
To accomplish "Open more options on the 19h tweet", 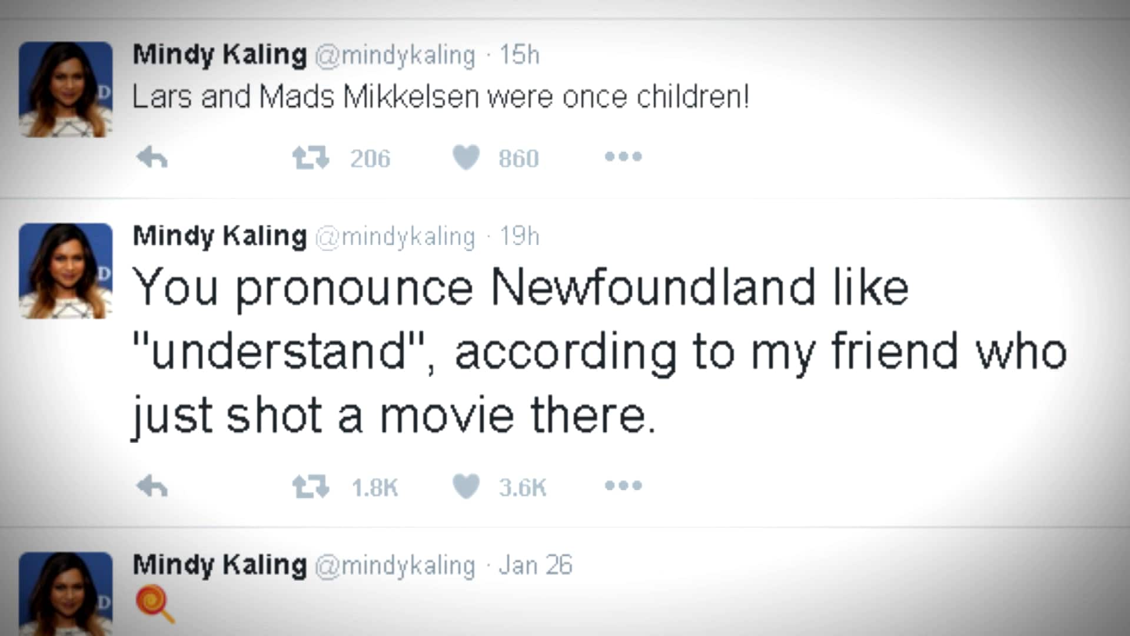I will 623,486.
